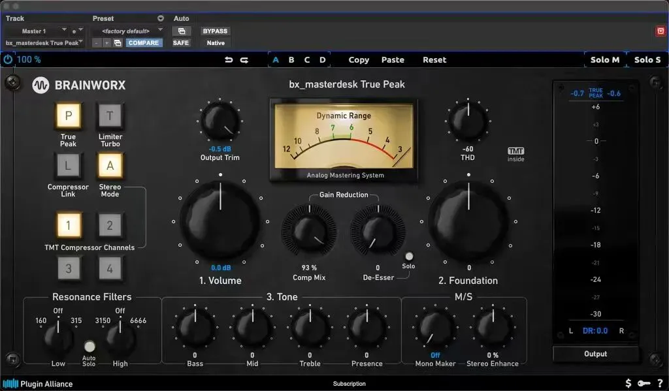
Task: Toggle the Stereo Mode A button
Action: coord(110,165)
